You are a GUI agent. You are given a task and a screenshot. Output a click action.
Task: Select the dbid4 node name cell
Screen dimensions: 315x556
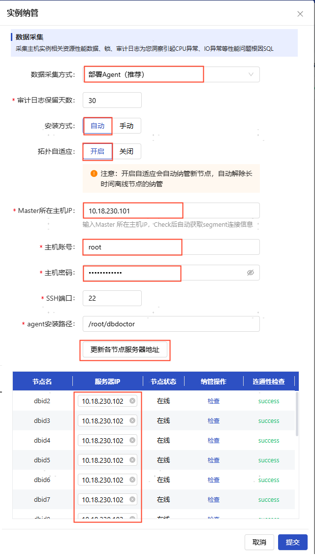pyautogui.click(x=42, y=440)
